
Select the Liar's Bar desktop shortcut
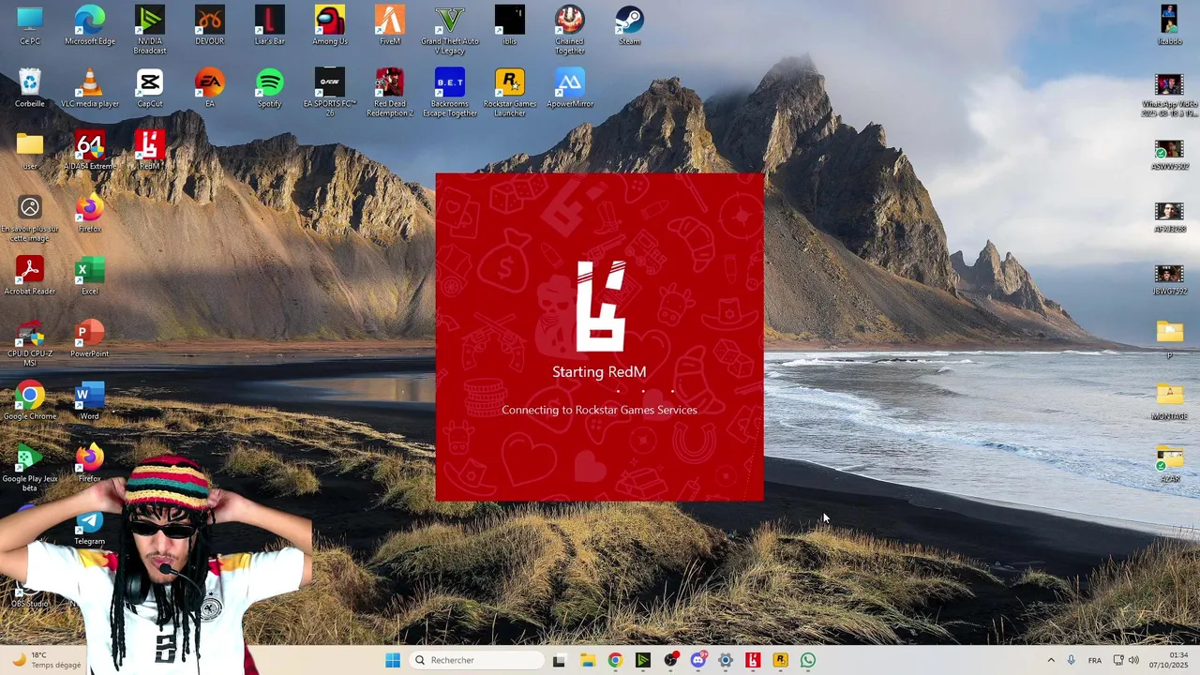[270, 25]
